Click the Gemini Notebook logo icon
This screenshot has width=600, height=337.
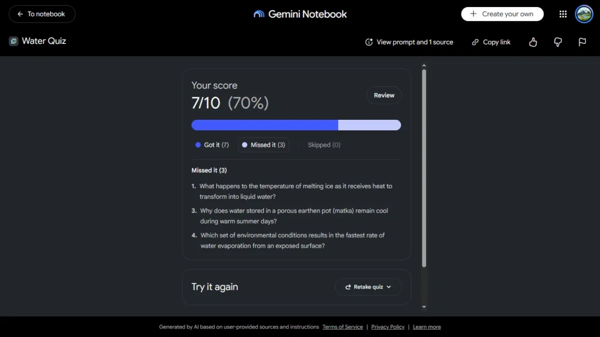tap(259, 14)
